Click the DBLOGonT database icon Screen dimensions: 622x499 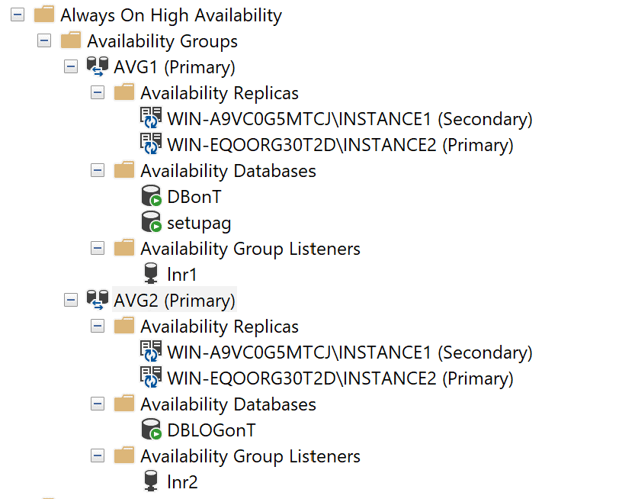pyautogui.click(x=152, y=430)
